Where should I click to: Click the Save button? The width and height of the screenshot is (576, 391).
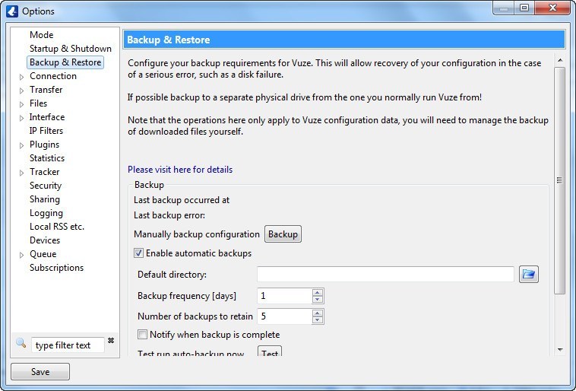40,371
